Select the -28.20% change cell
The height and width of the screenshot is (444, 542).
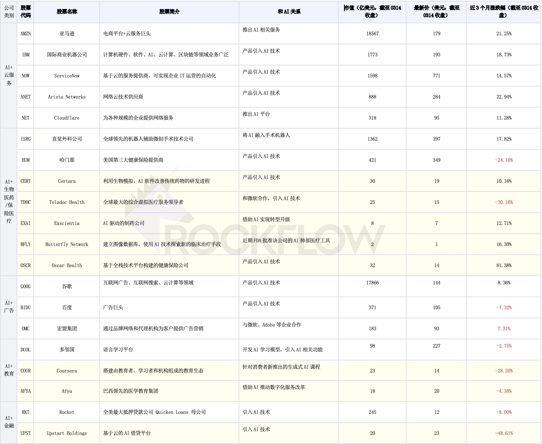click(504, 371)
